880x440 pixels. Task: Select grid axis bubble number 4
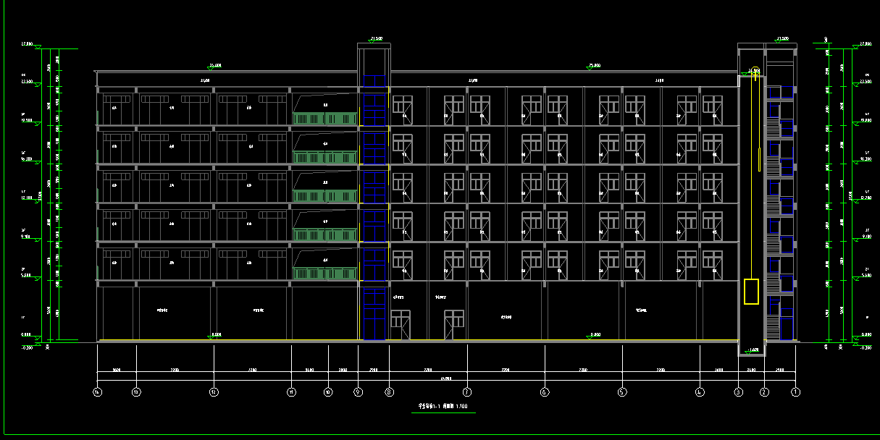(700, 392)
